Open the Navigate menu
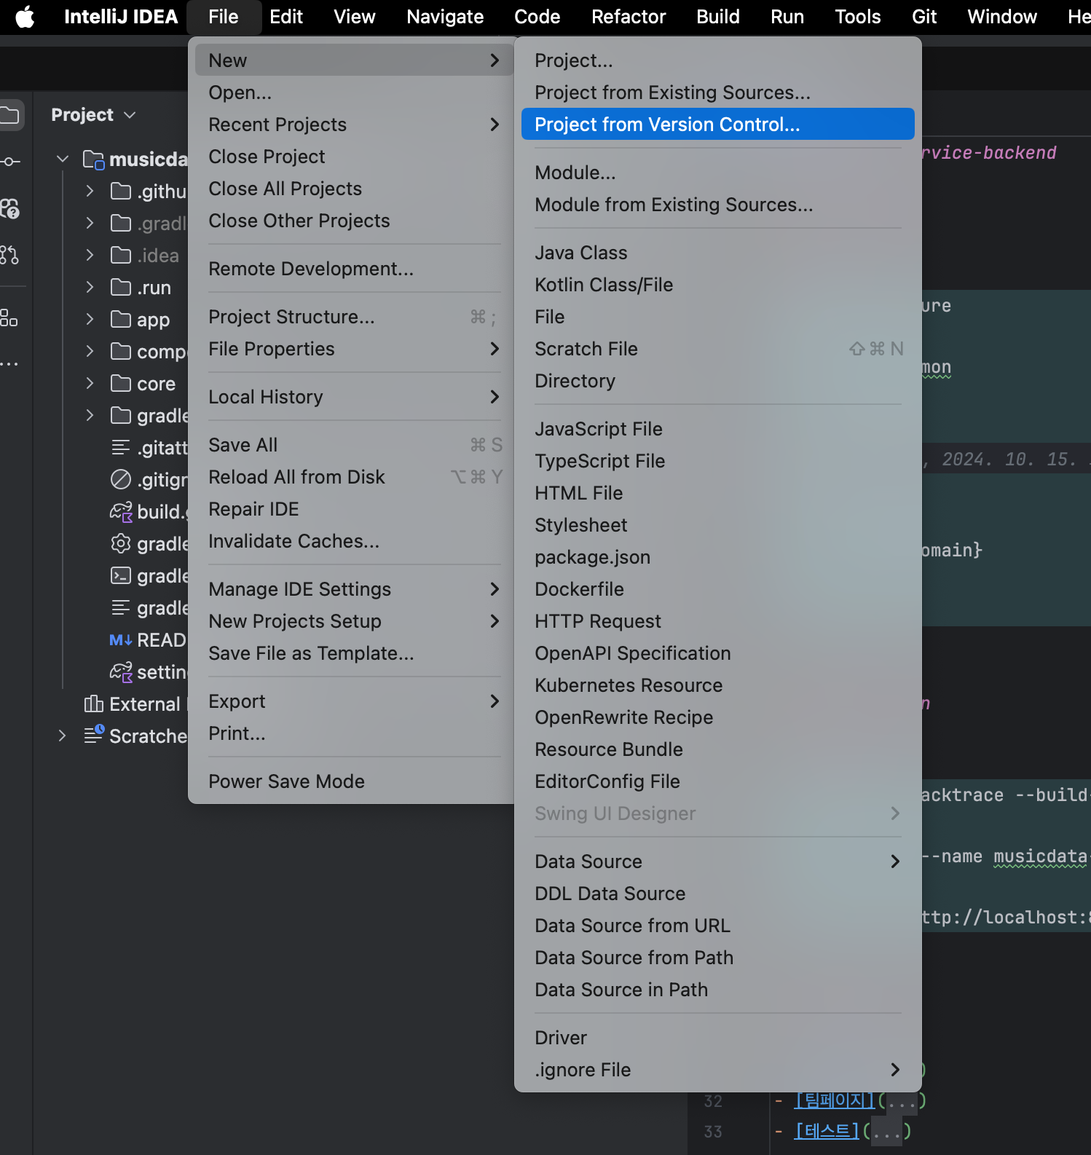Viewport: 1091px width, 1155px height. [x=445, y=17]
